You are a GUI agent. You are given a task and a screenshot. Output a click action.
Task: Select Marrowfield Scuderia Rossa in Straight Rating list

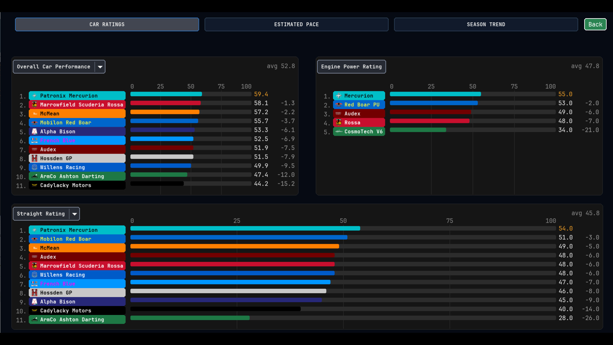77,266
